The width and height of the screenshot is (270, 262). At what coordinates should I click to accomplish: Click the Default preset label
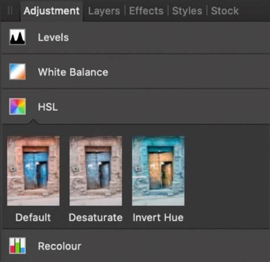click(x=33, y=218)
